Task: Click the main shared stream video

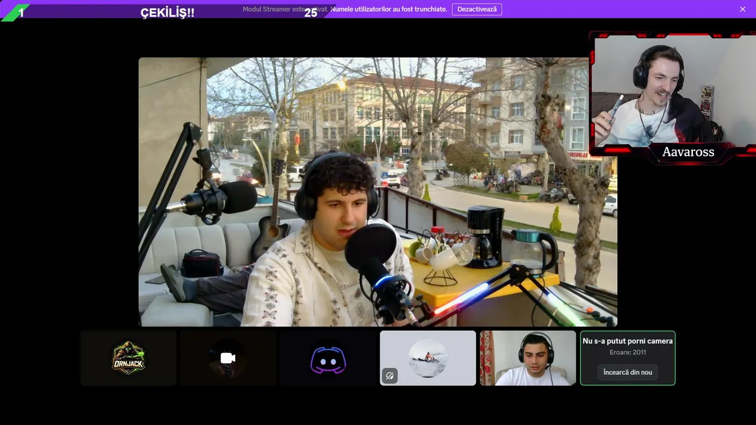Action: [378, 192]
